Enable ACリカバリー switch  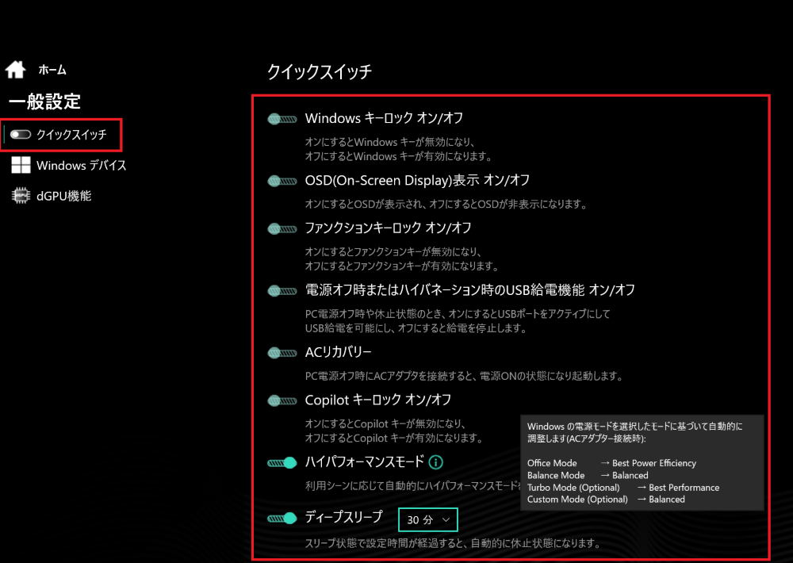click(x=282, y=352)
